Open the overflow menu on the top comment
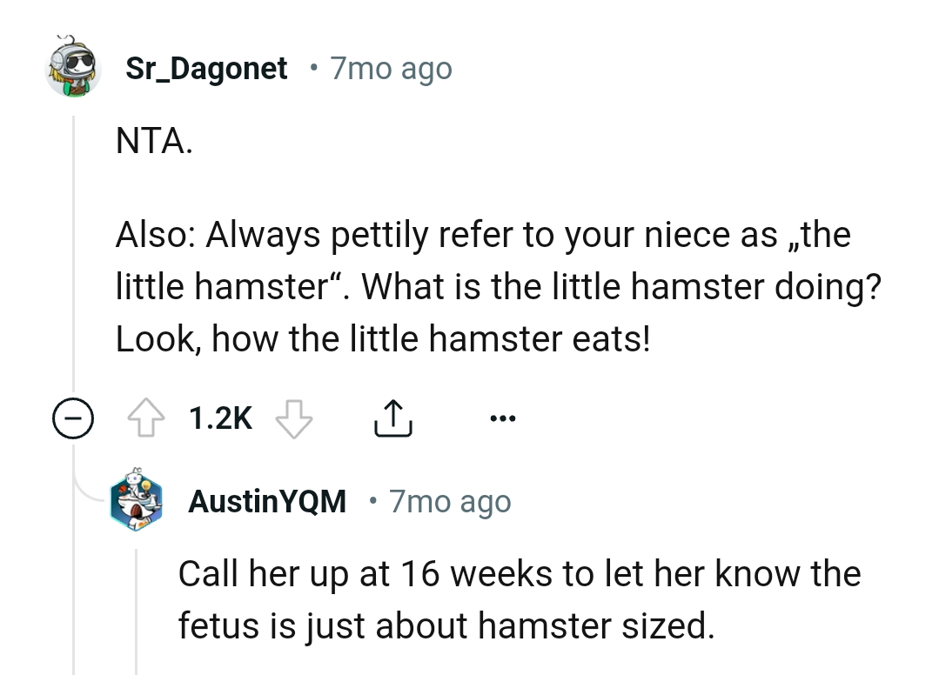 tap(502, 418)
